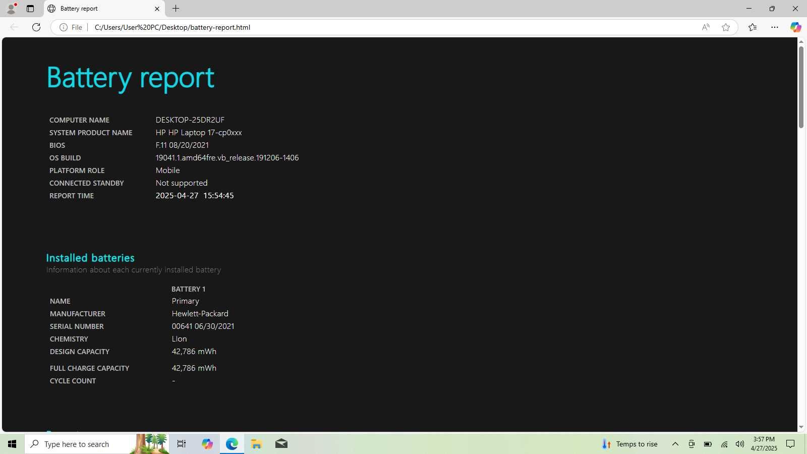Add this page to favorites star
807x454 pixels.
(726, 27)
